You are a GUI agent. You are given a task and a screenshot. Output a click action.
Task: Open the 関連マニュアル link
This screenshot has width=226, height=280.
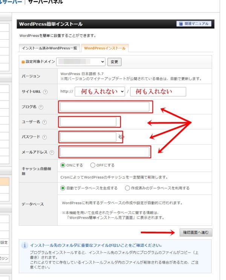point(194,24)
